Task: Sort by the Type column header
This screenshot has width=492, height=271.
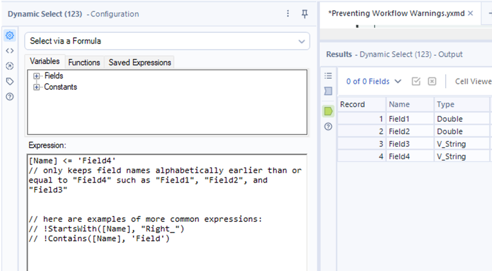Action: pyautogui.click(x=462, y=104)
